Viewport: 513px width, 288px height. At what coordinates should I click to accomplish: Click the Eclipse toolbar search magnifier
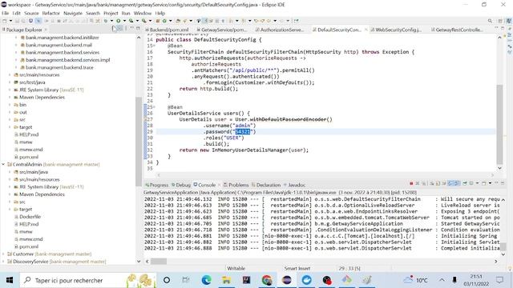coord(490,21)
